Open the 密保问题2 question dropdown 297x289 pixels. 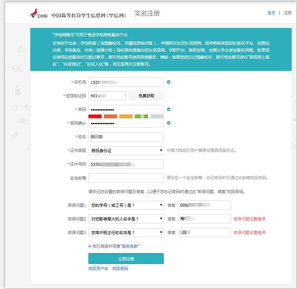[x=126, y=219]
